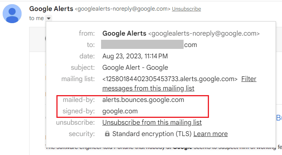Viewport: 282px width, 155px height.
Task: Click the date 'Aug 23, 2023, 11:14 PM'
Action: point(135,56)
